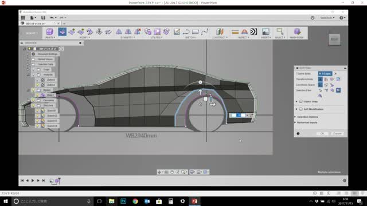
Task: Click OK in the Edit Form dialog
Action: tap(322, 133)
